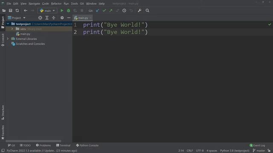Screen dimensions: 273x153
Task: Open the Terminal tool window
Action: tap(63, 145)
